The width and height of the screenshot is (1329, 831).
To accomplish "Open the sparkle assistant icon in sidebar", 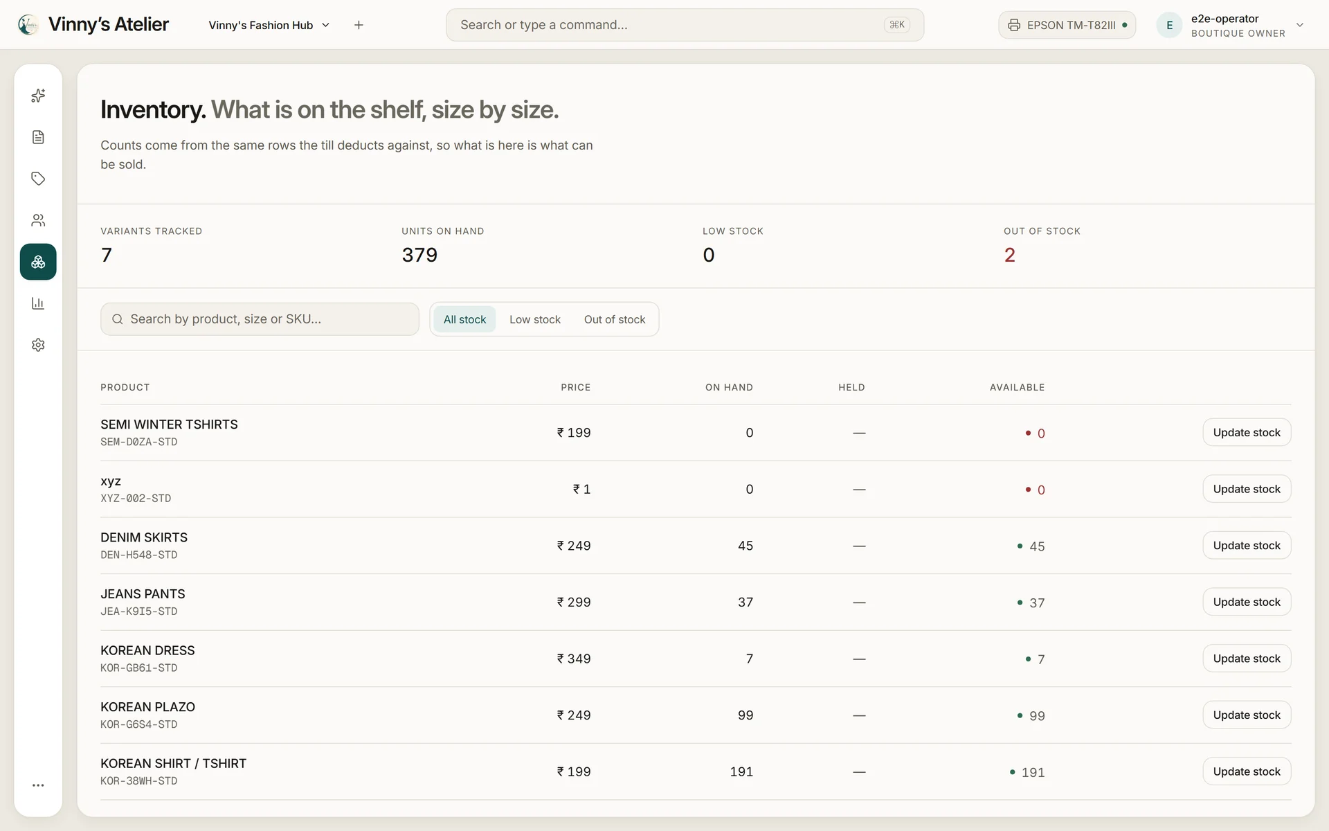I will coord(38,96).
